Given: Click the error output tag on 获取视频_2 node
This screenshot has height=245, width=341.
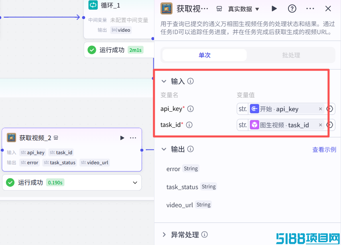Looking at the screenshot, I should click(29, 162).
